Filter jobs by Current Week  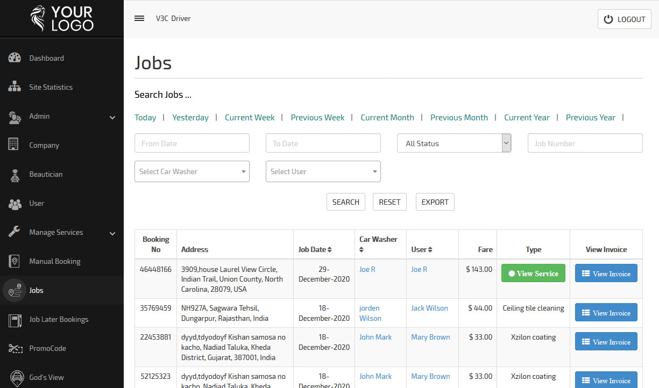click(250, 117)
